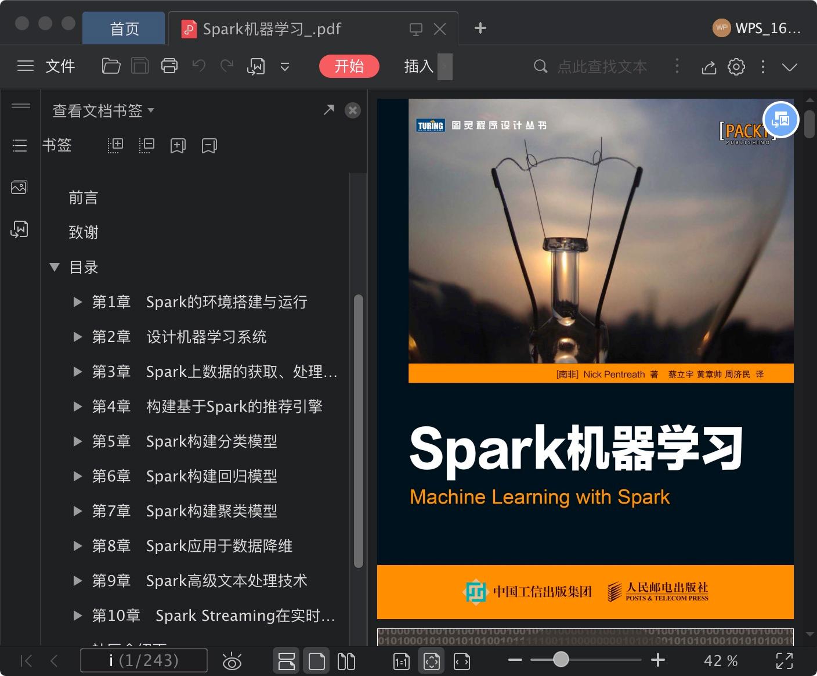The height and width of the screenshot is (676, 817).
Task: Open the quick access toolbar dropdown
Action: pyautogui.click(x=284, y=67)
